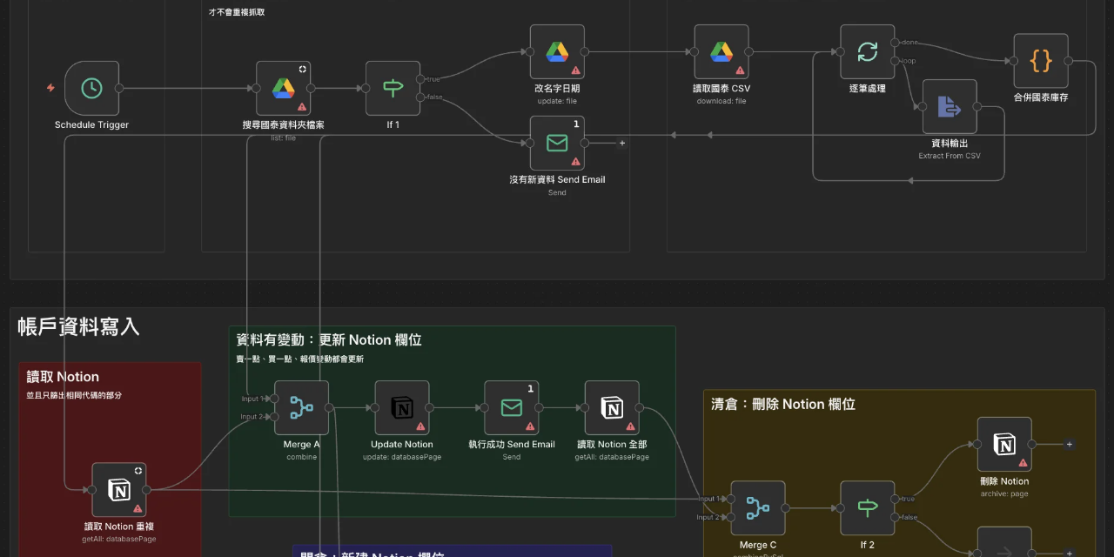Click the 帳戶資料寫入 sticky note heading
The width and height of the screenshot is (1114, 557).
(78, 327)
